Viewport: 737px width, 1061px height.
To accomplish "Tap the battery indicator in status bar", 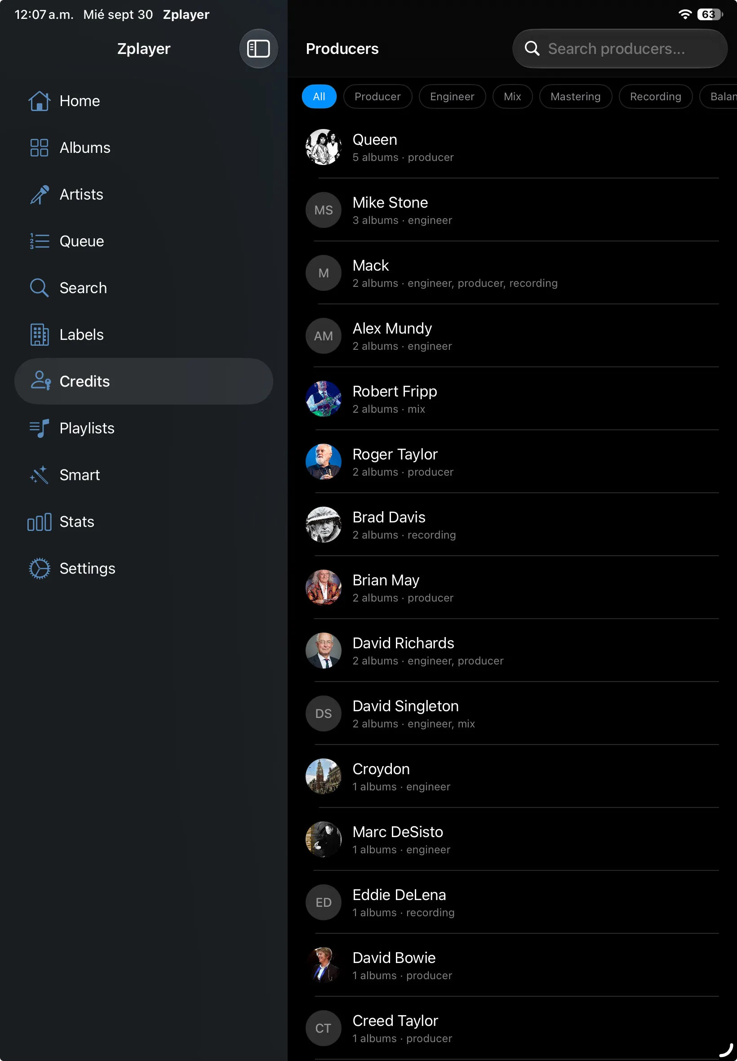I will [x=710, y=14].
